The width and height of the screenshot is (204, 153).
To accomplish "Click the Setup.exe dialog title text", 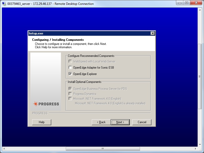I will (x=36, y=33).
